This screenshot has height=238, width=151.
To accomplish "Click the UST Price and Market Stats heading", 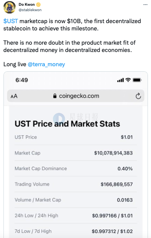I will [x=67, y=124].
